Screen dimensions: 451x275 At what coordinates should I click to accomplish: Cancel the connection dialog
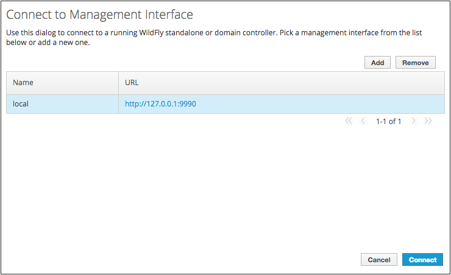tap(378, 260)
